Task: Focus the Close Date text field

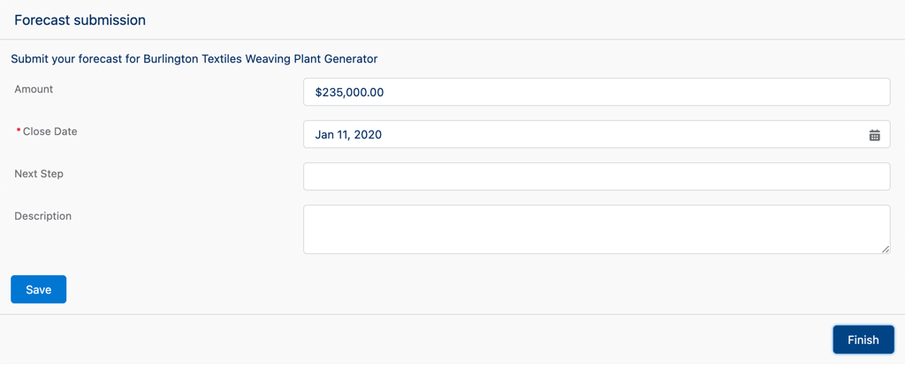Action: click(x=583, y=135)
